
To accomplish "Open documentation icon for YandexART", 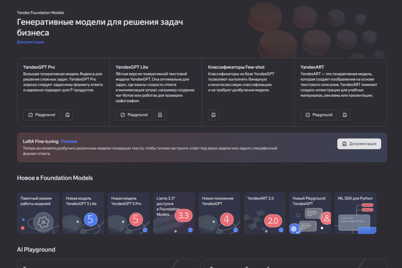I will click(345, 115).
